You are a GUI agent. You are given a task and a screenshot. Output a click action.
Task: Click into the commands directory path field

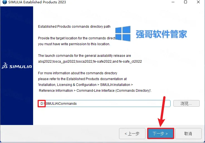[x=104, y=104]
